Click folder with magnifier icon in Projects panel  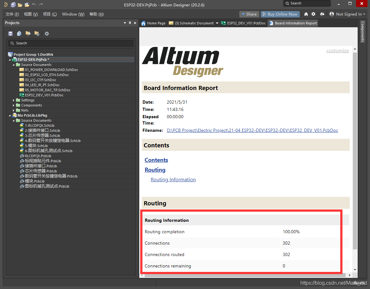coord(28,34)
